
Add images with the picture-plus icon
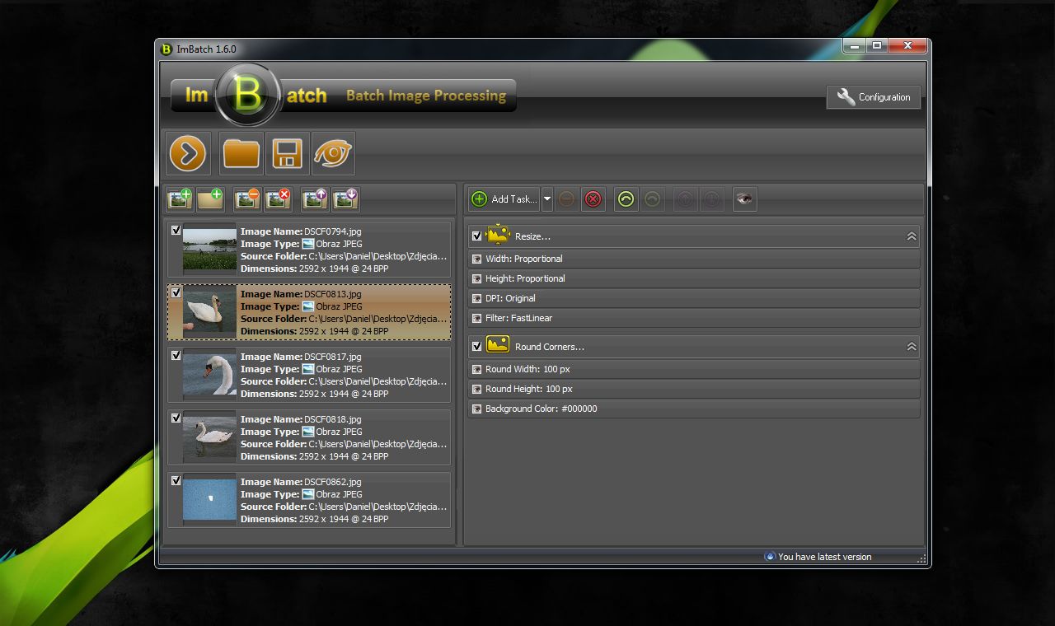180,199
